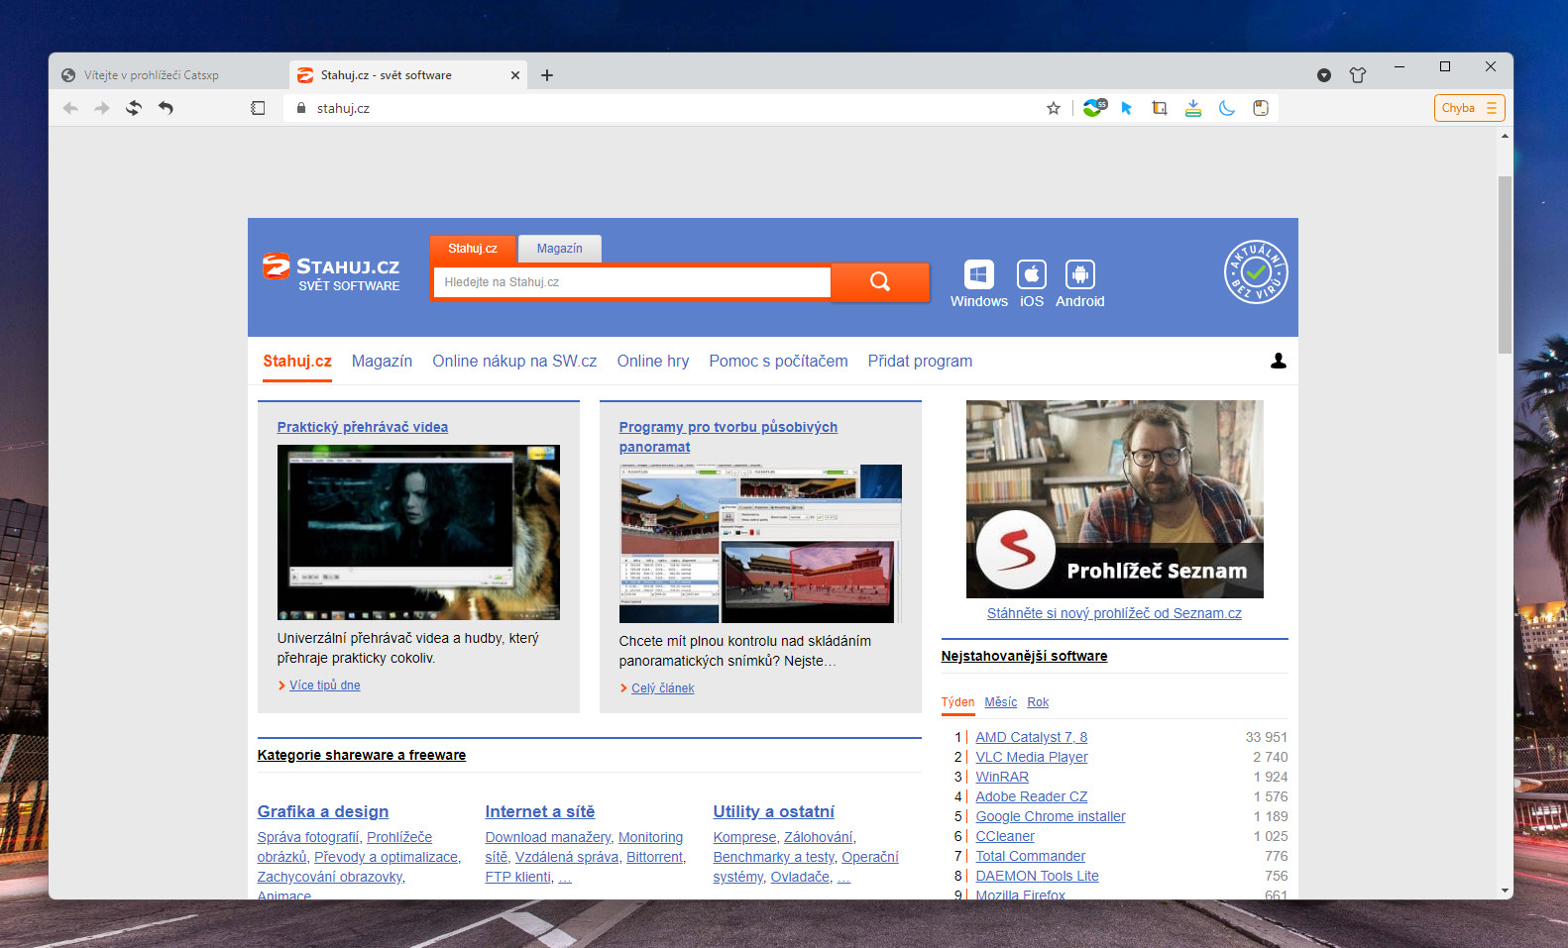
Task: Click the Prohlížeč Seznam ad banner
Action: point(1115,499)
